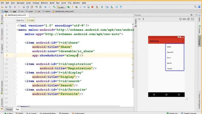Switch to the Text tab
The height and width of the screenshot is (114, 202).
[x=17, y=109]
